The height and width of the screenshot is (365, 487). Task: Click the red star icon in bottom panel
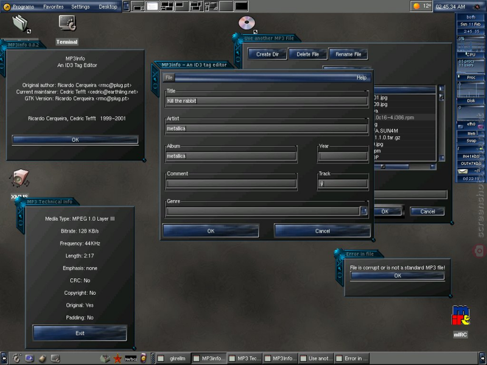[117, 358]
